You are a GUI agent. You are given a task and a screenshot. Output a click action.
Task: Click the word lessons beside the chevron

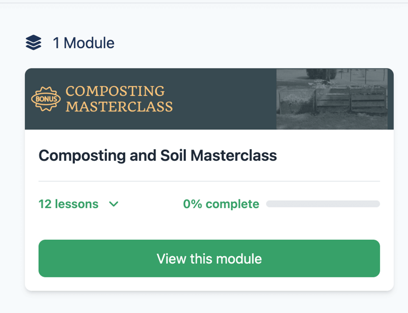point(76,204)
